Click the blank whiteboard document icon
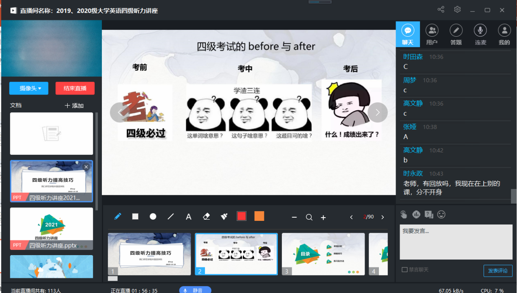 (51, 134)
